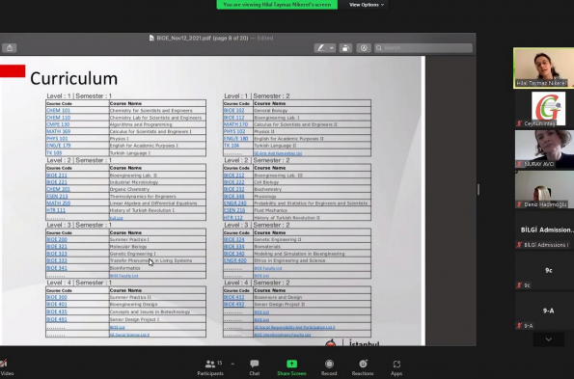The width and height of the screenshot is (574, 379).
Task: Start recording with Record button
Action: coord(329,367)
